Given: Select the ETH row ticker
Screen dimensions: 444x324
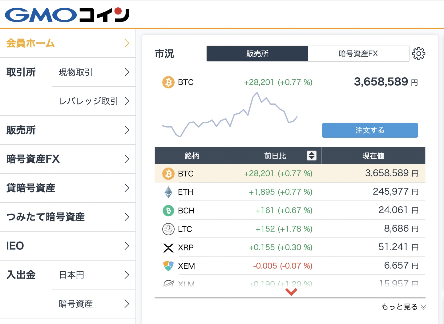Looking at the screenshot, I should tap(185, 192).
